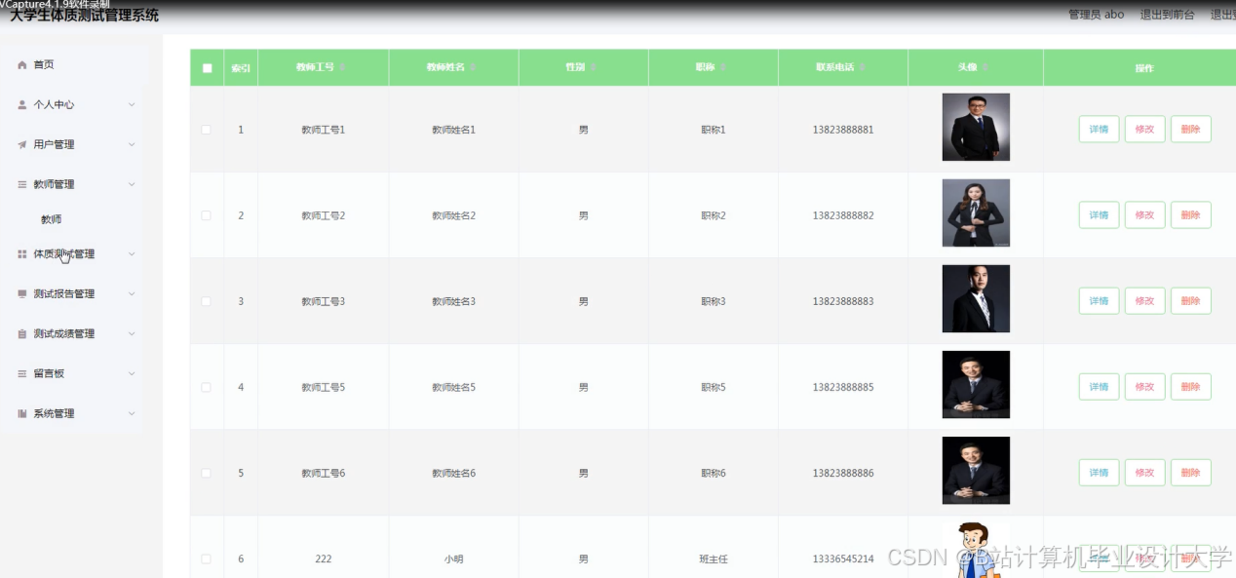Image resolution: width=1236 pixels, height=578 pixels.
Task: Sort by 教师姓名 column arrows
Action: 473,67
